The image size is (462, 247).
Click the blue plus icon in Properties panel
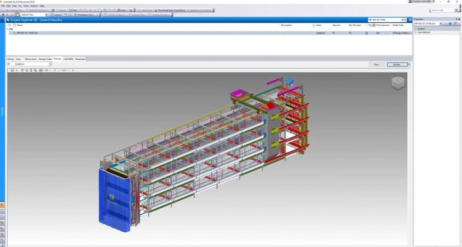tap(450, 23)
